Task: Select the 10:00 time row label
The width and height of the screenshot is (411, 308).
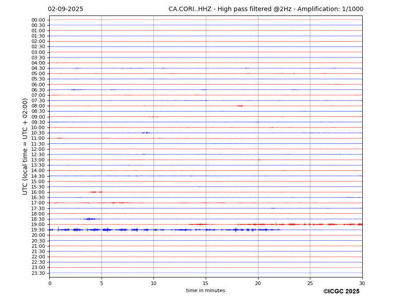Action: tap(38, 128)
